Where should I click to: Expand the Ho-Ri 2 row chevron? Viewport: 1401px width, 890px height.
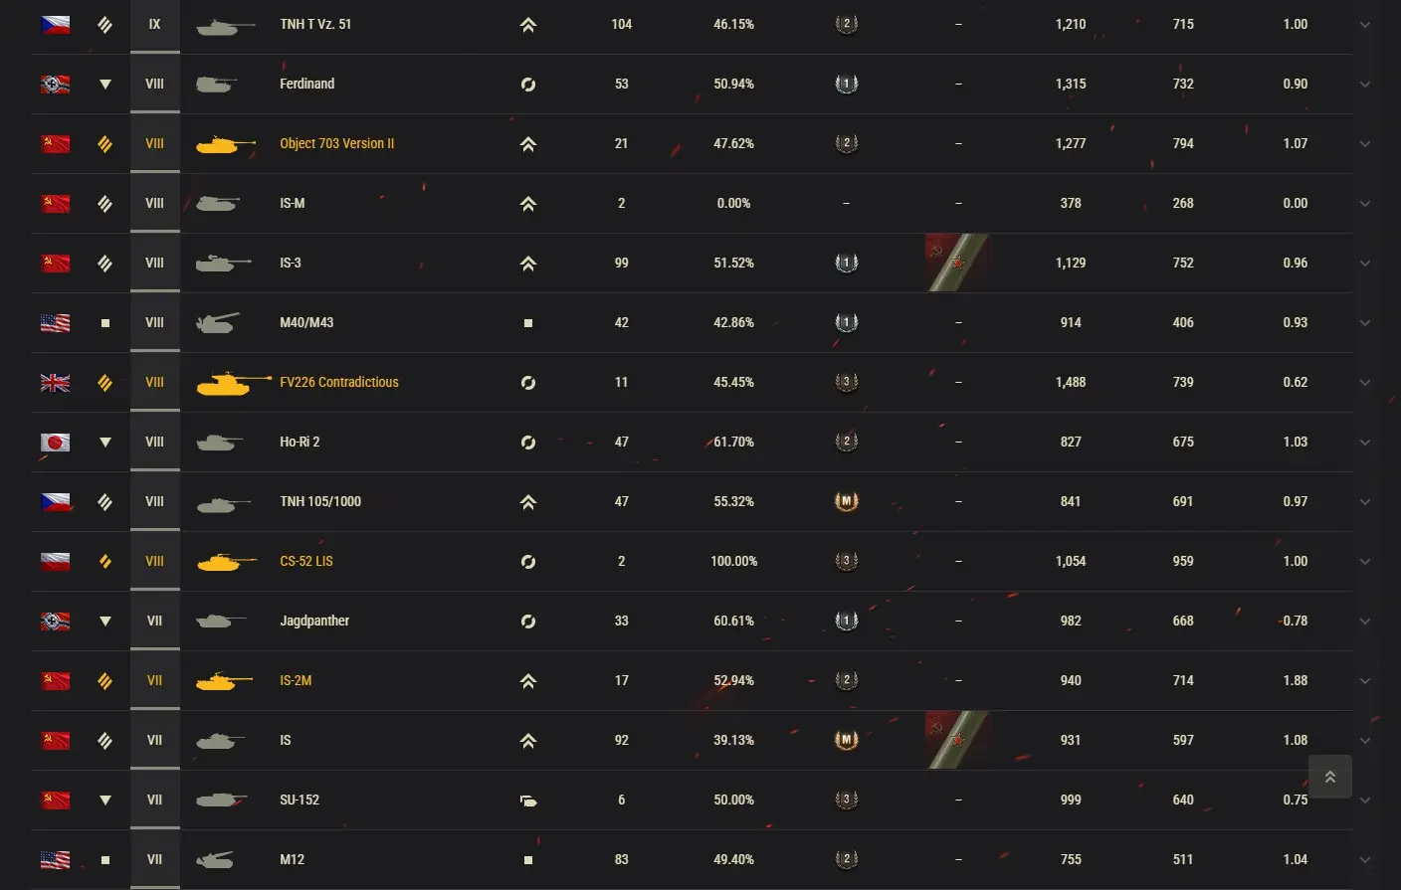click(1365, 443)
